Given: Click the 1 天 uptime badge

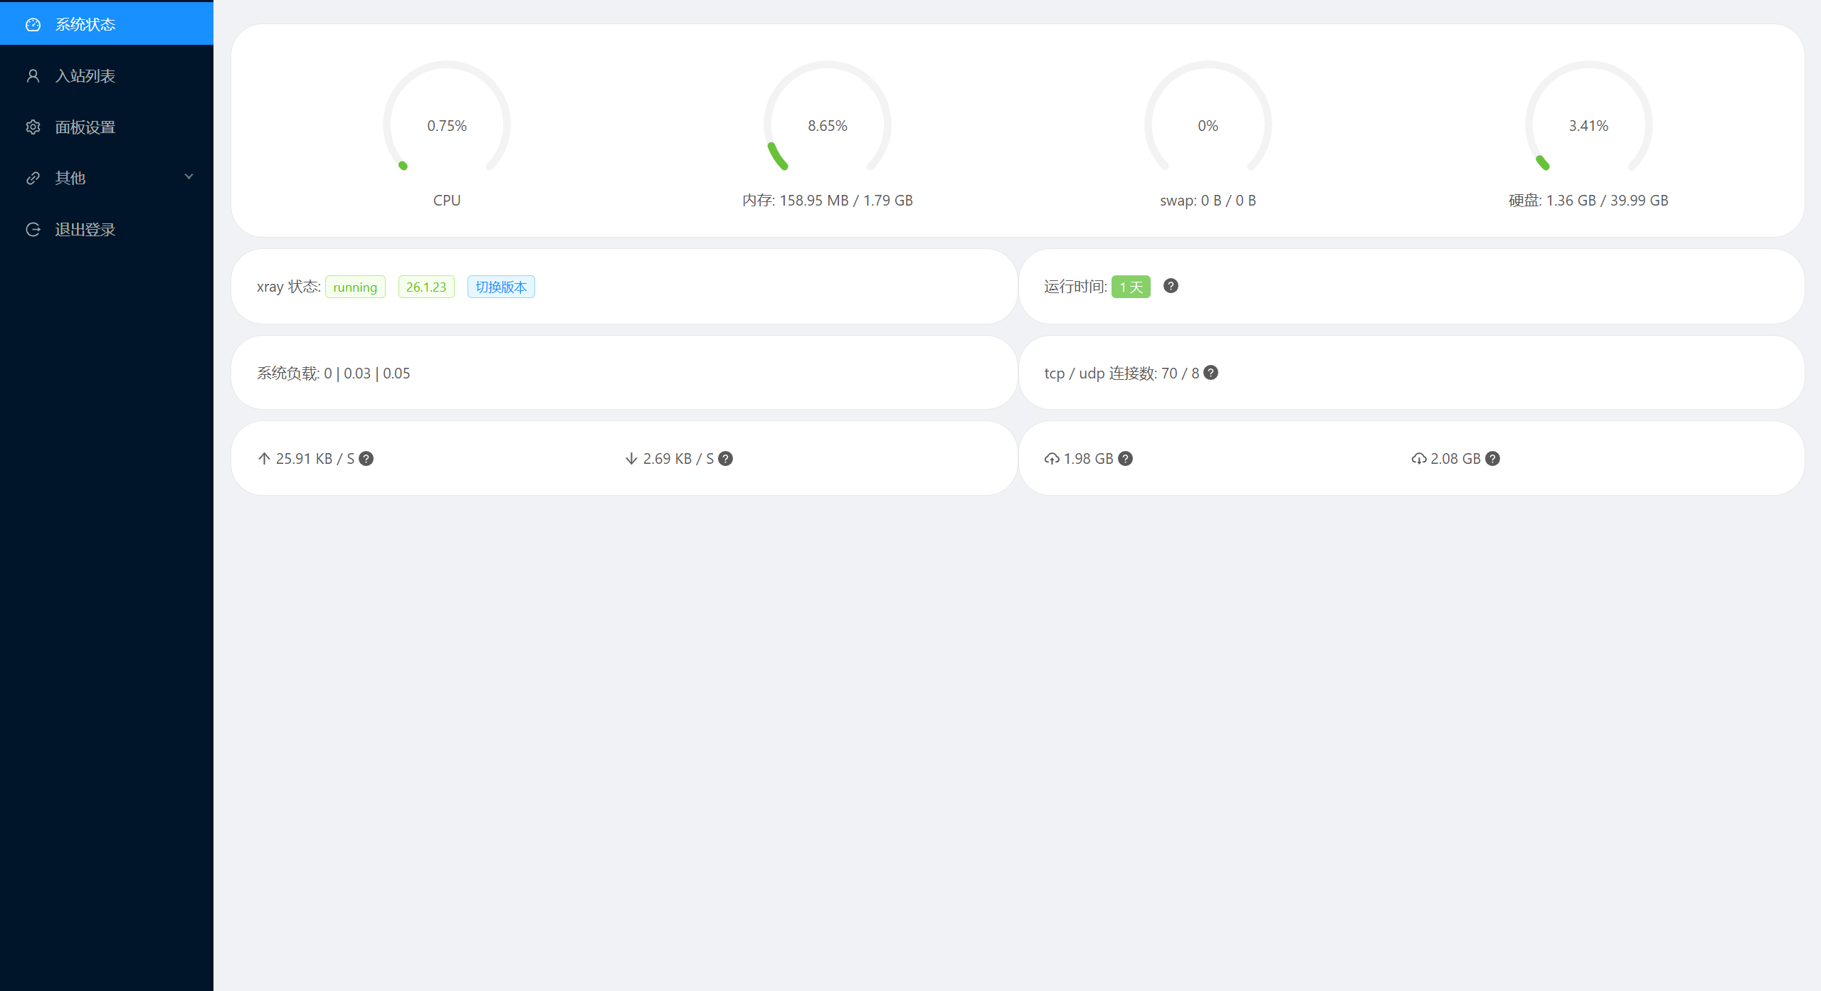Looking at the screenshot, I should tap(1131, 287).
